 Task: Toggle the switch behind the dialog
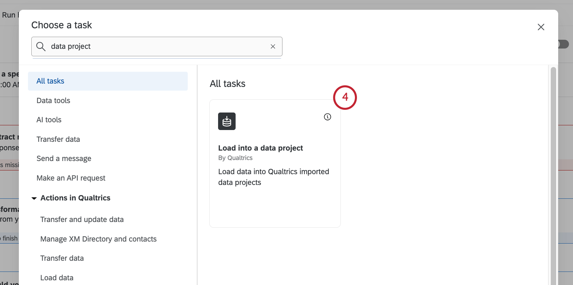564,44
